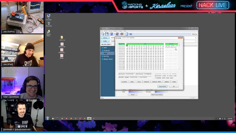Click the Search button in Edit Buffer
The width and height of the screenshot is (236, 133).
pyautogui.click(x=146, y=82)
